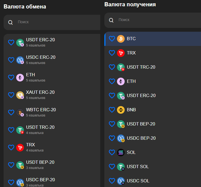The width and height of the screenshot is (201, 187).
Task: Click the WBTC coin icon
Action: point(20,113)
